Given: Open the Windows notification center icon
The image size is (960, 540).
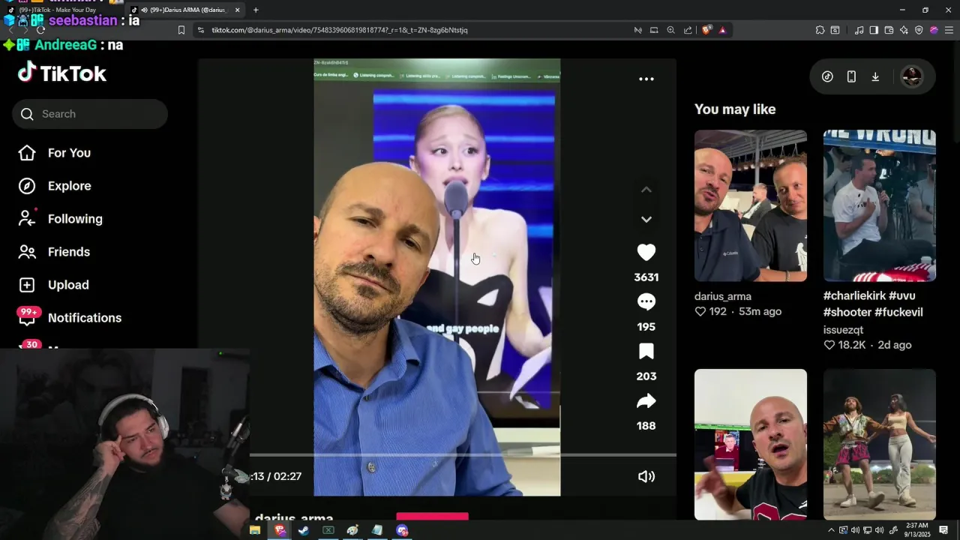Looking at the screenshot, I should click(943, 530).
